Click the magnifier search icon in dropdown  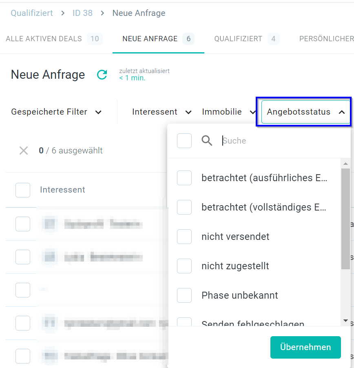pyautogui.click(x=207, y=141)
